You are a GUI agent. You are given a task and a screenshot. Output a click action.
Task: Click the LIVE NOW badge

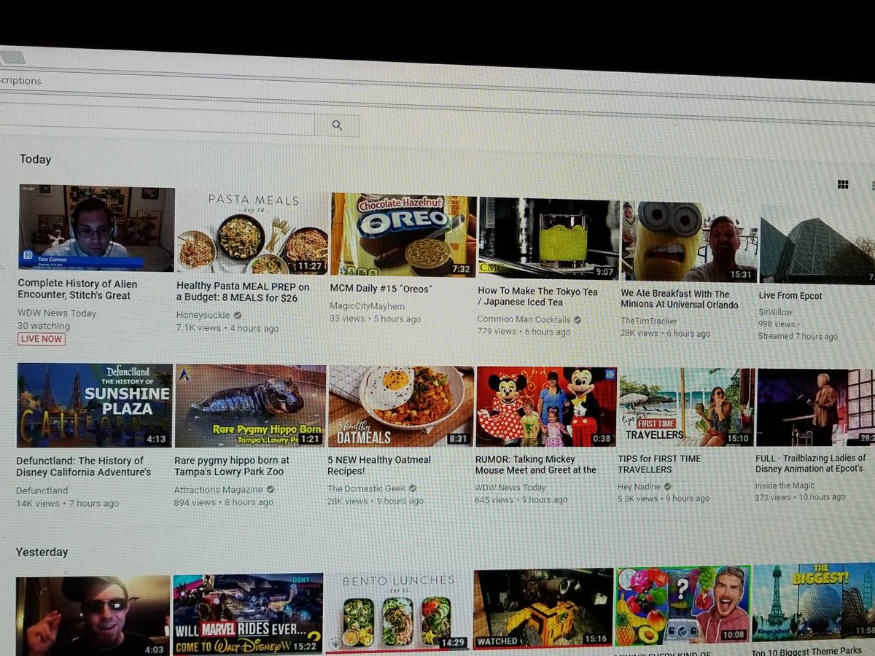click(x=42, y=339)
